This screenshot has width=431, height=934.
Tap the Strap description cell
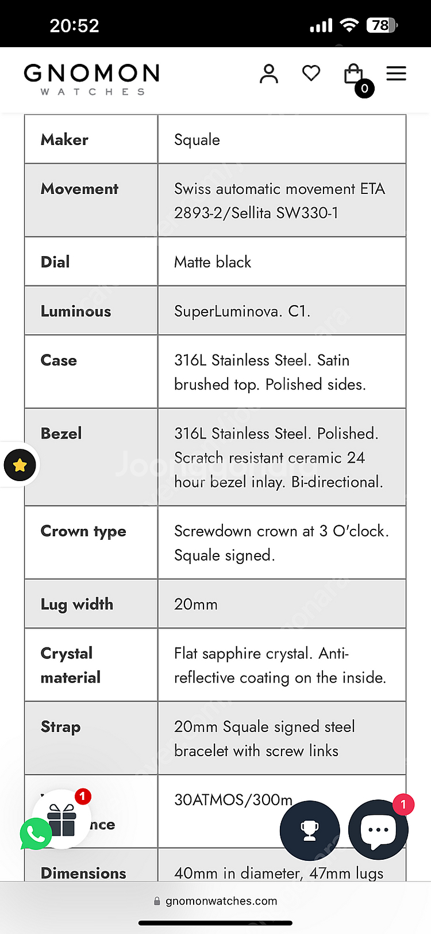(282, 738)
